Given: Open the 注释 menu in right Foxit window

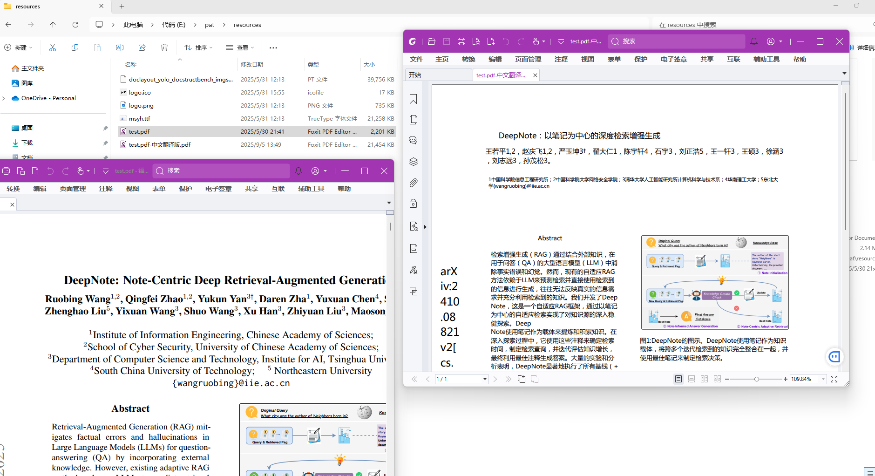Looking at the screenshot, I should [x=561, y=59].
